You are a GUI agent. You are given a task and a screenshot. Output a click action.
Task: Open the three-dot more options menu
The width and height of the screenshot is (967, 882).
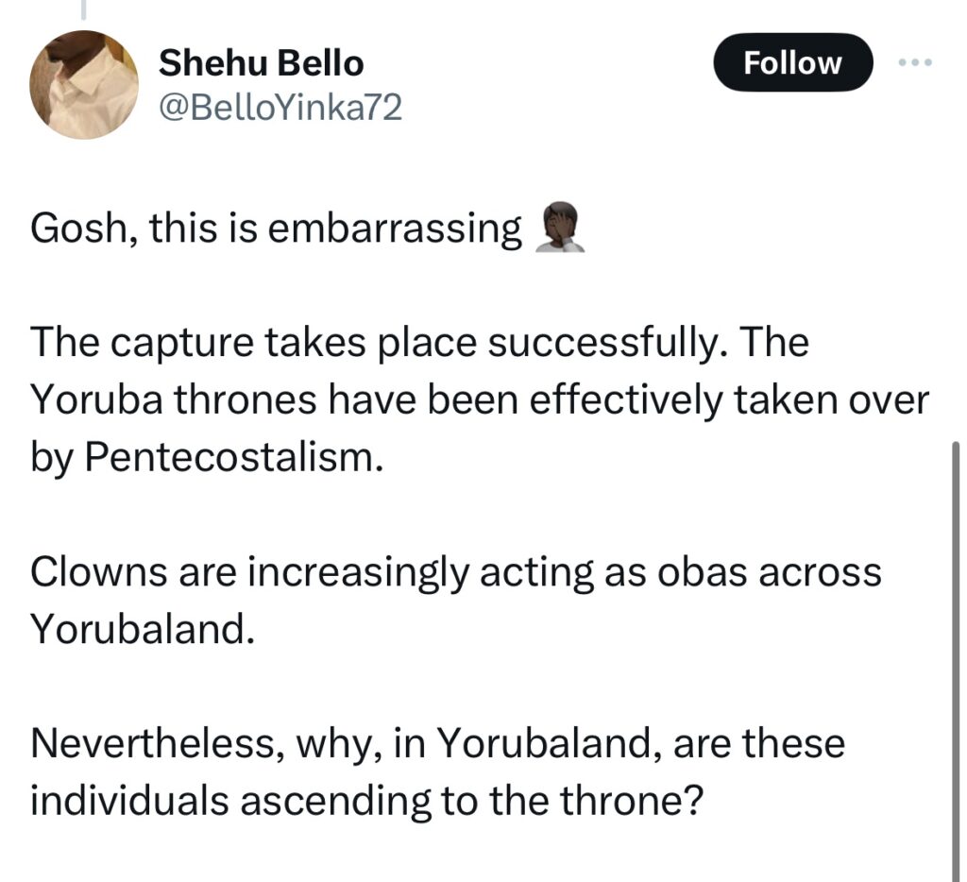click(x=914, y=62)
